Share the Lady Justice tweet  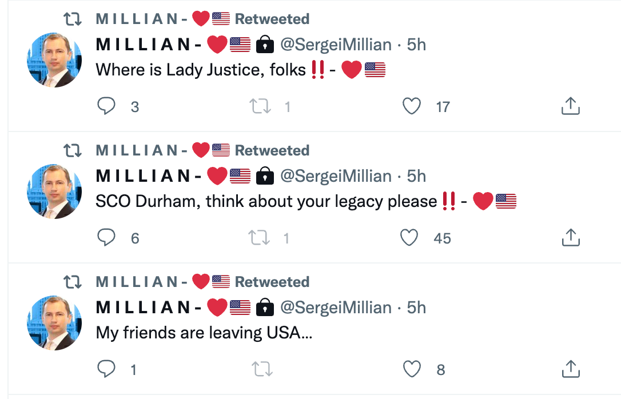click(x=571, y=106)
